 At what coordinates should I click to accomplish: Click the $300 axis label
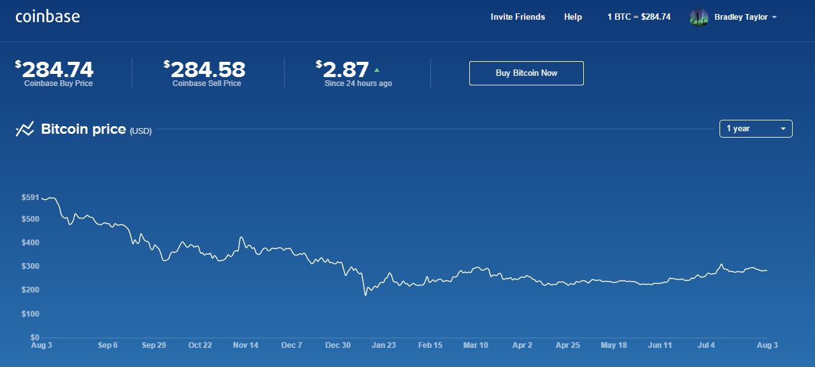pyautogui.click(x=30, y=266)
